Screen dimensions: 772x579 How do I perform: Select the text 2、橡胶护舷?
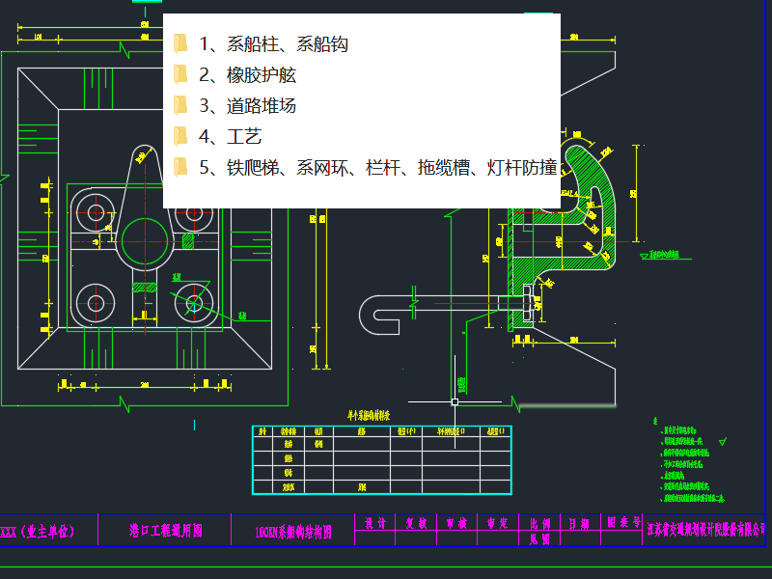coord(247,75)
